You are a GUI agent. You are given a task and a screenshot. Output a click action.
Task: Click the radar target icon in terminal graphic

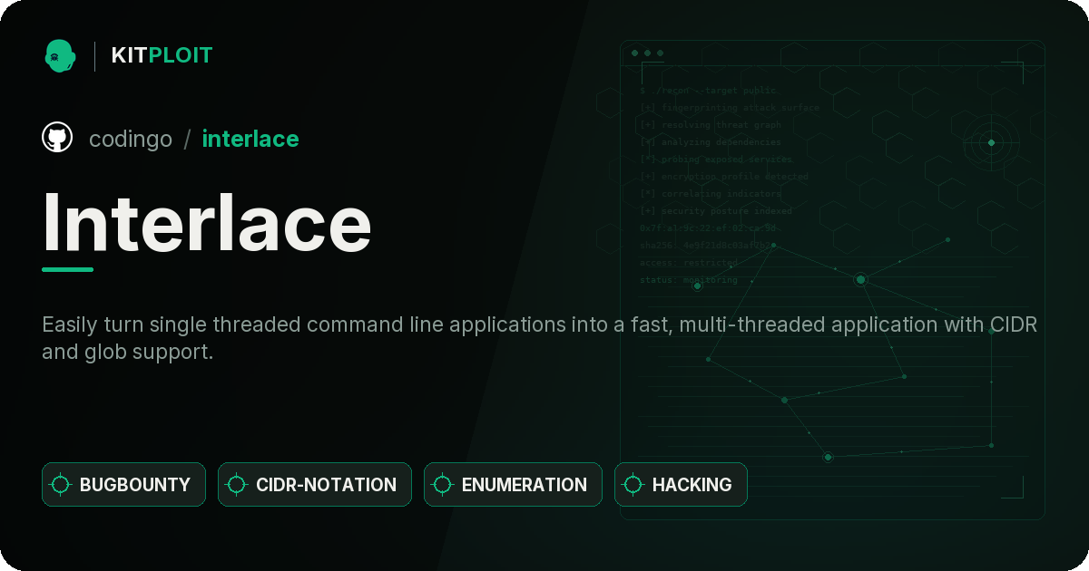click(991, 142)
